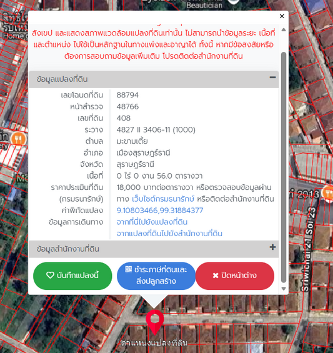Viewport: 333px width, 353px height.
Task: Click the ตำแหน่งแปลงที่ดิน label under the pin
Action: point(154,343)
